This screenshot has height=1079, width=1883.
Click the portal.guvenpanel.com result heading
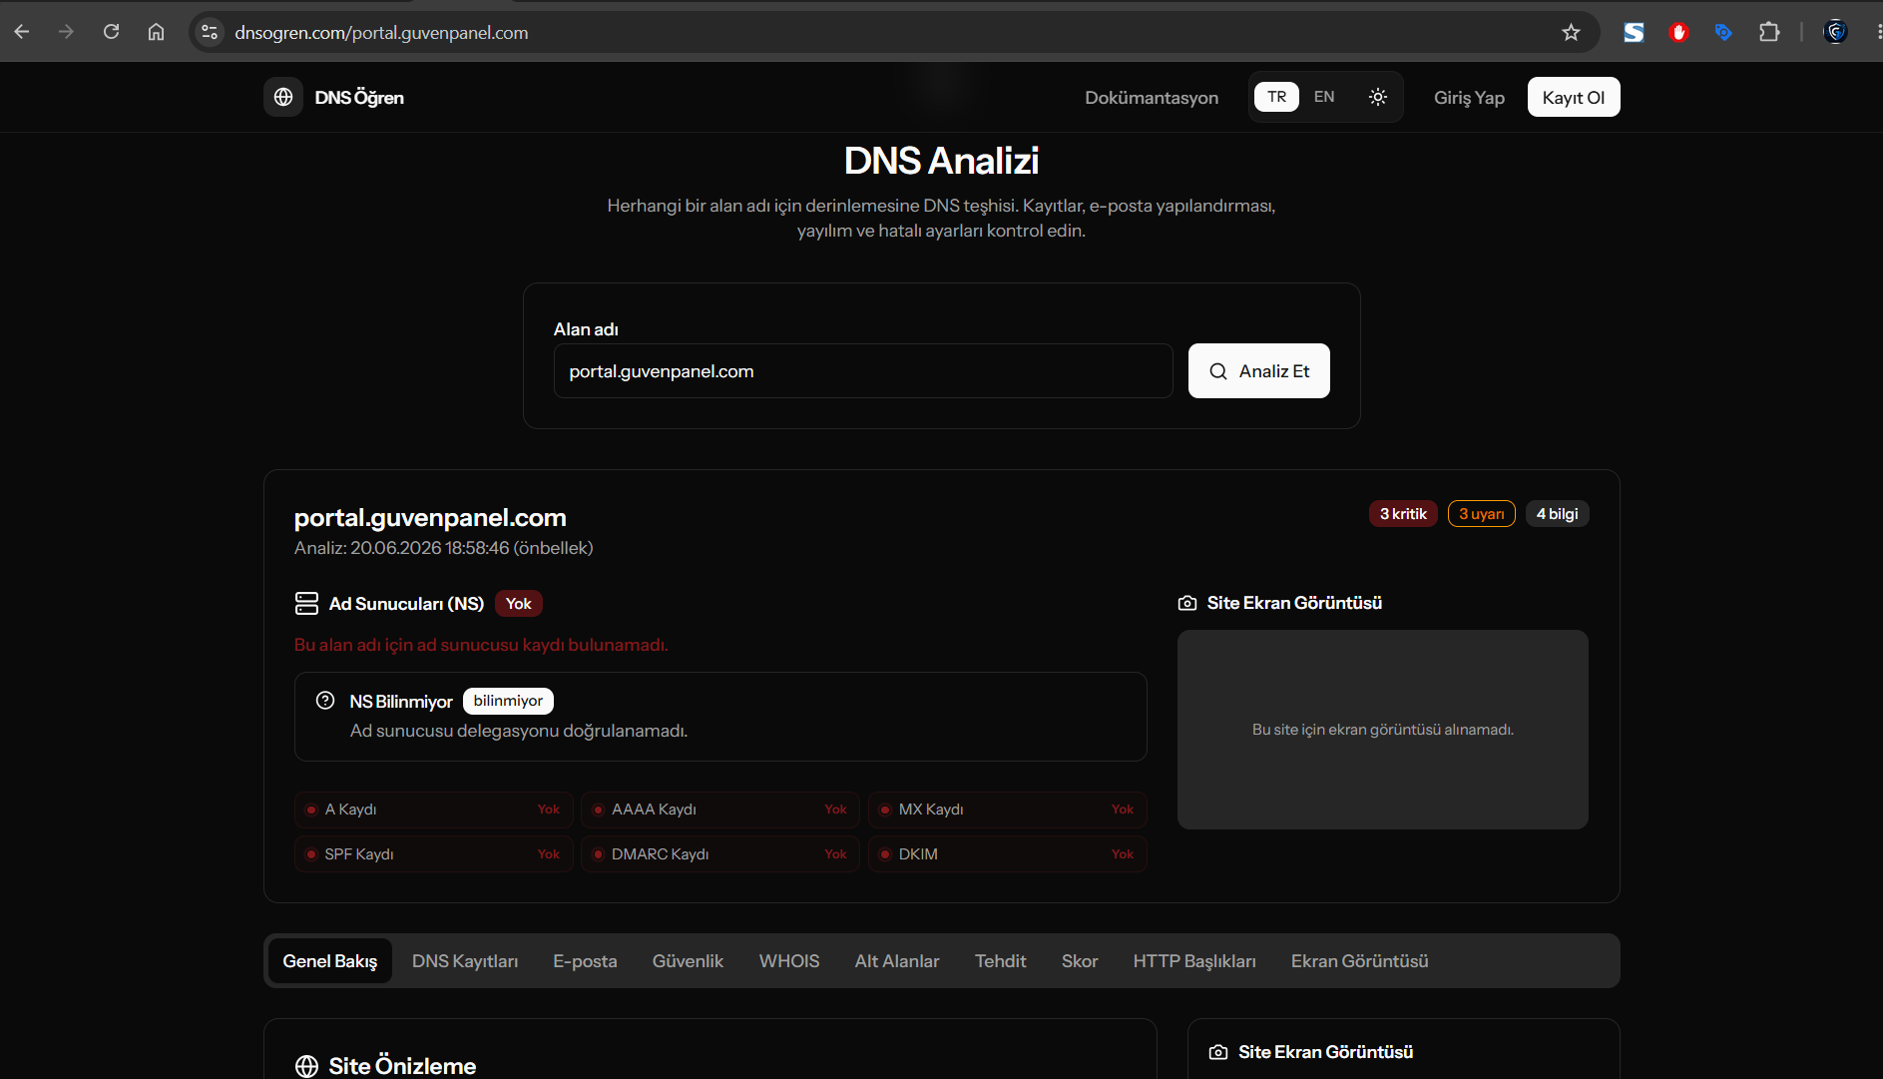430,518
